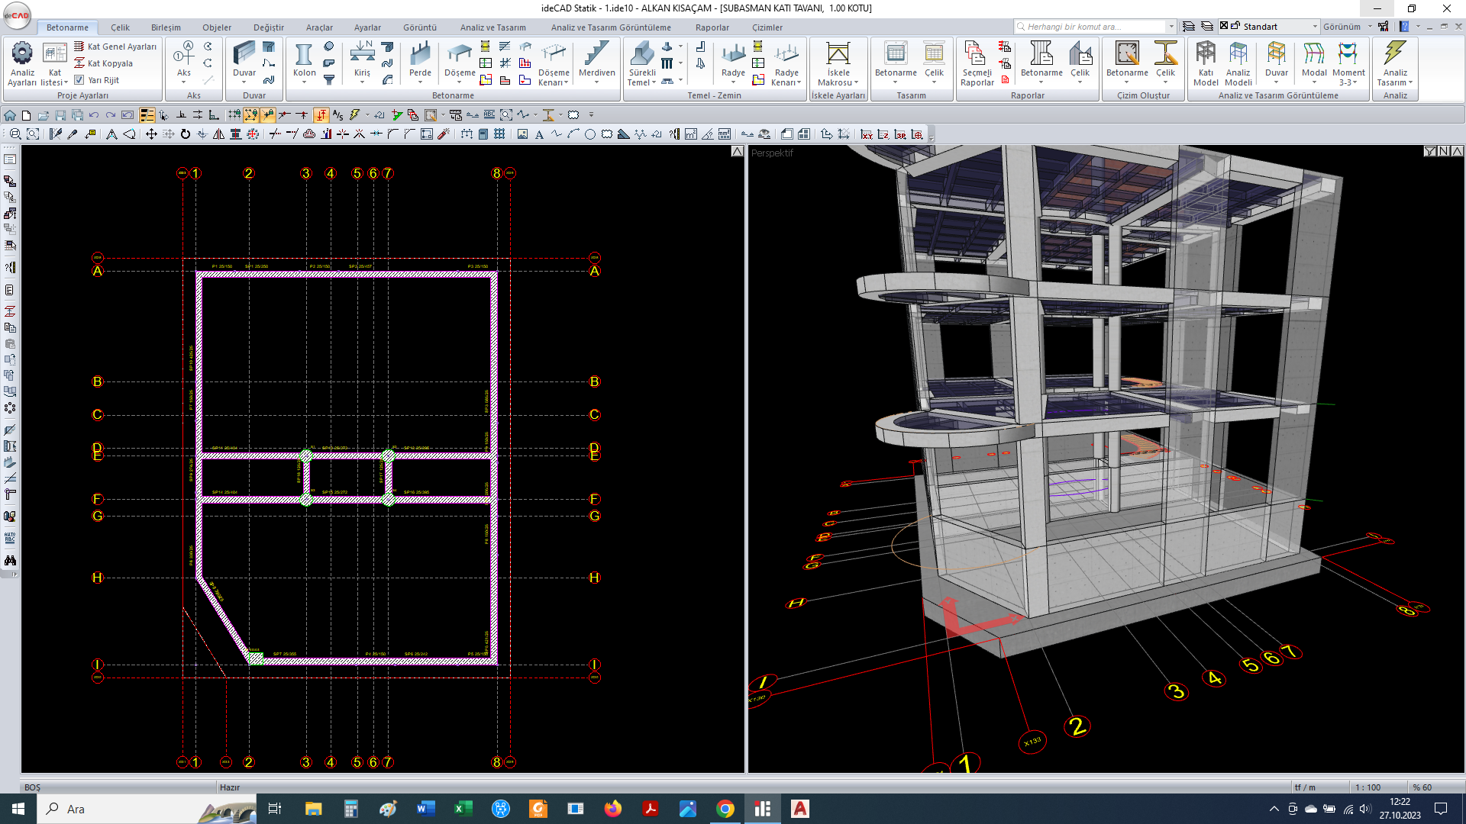Click the command search field
1466x824 pixels.
1095,26
